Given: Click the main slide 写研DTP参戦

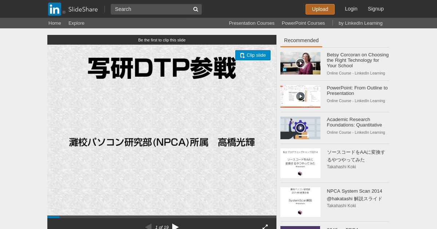Looking at the screenshot, I should tap(162, 130).
